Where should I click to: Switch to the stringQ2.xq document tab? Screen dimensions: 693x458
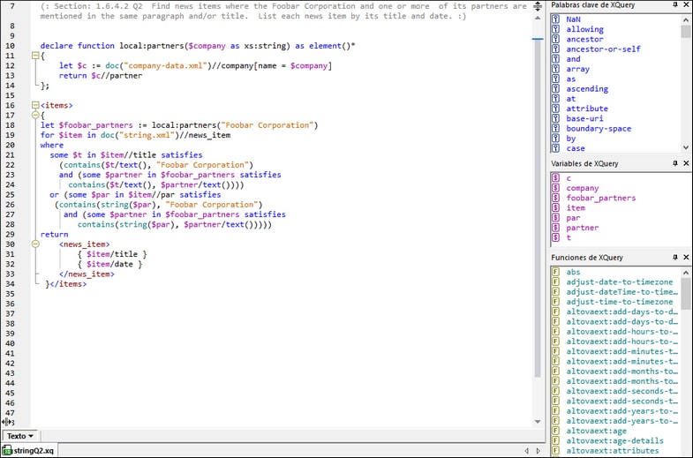(x=32, y=451)
